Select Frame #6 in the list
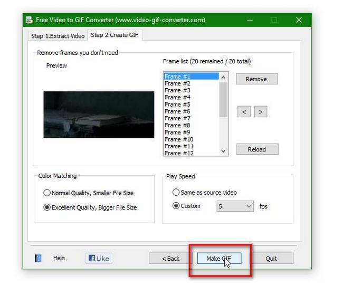Image resolution: width=343 pixels, height=294 pixels. [x=192, y=111]
